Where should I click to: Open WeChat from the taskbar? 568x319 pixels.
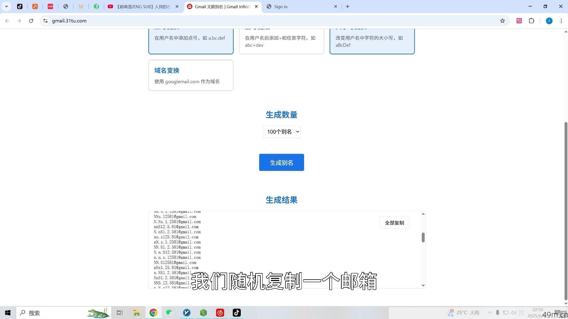coord(170,313)
